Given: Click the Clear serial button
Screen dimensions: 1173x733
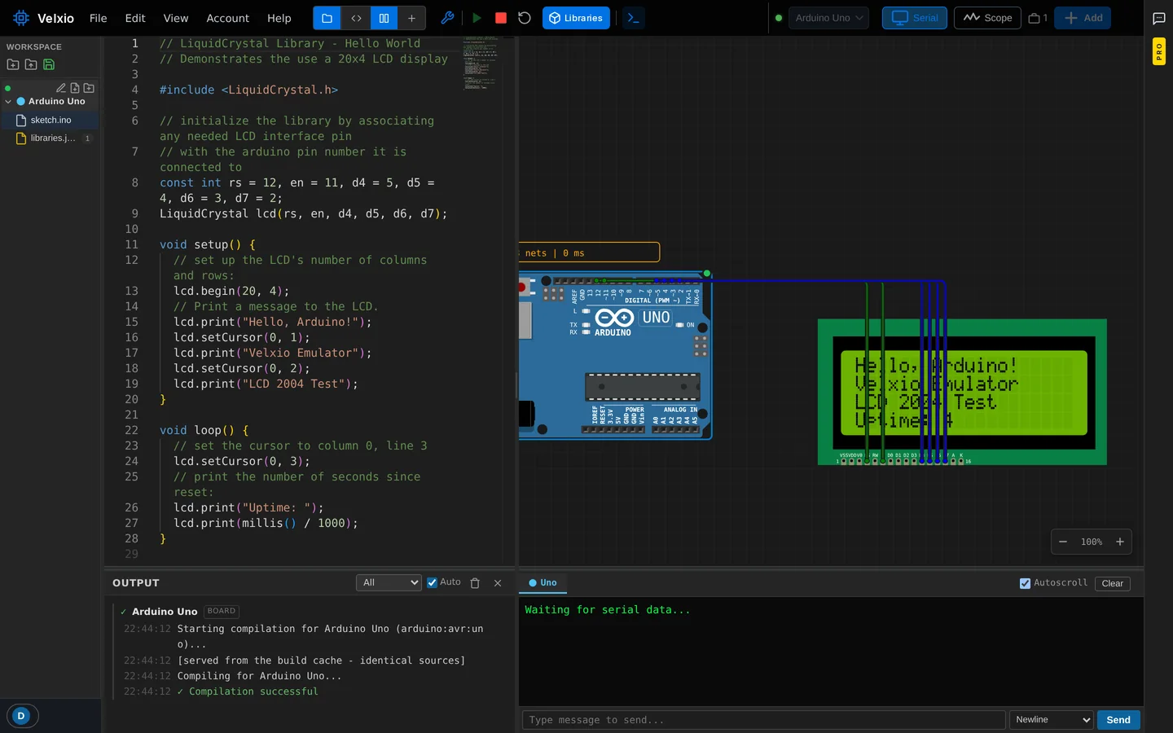Looking at the screenshot, I should click(1112, 583).
